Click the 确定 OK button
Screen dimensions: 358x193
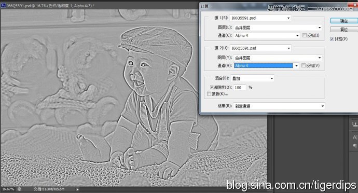coord(344,21)
